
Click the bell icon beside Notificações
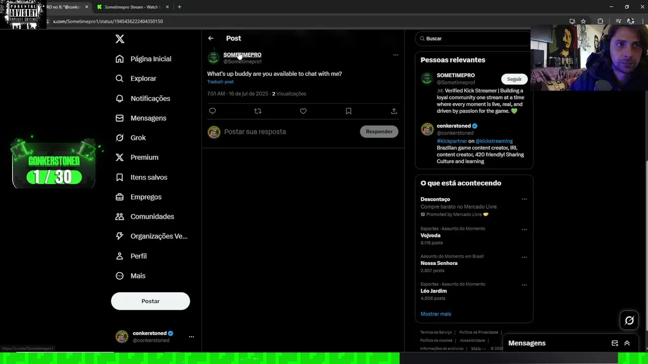[x=119, y=98]
